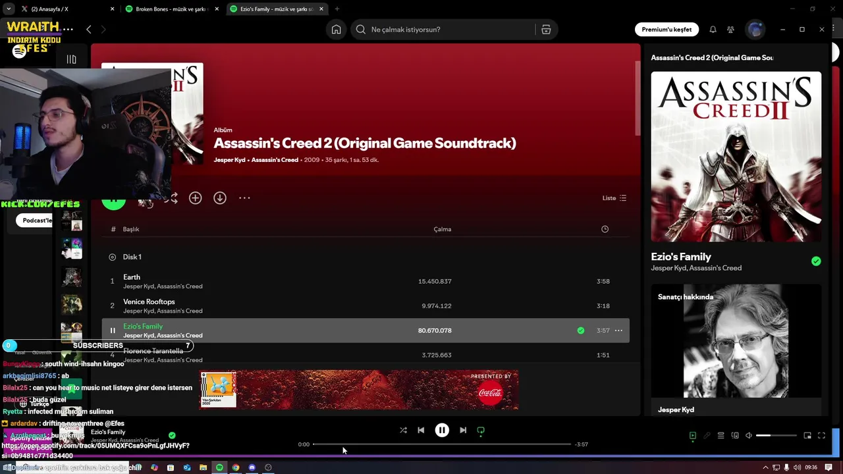Open Discord from the taskbar
The width and height of the screenshot is (843, 474).
(252, 467)
